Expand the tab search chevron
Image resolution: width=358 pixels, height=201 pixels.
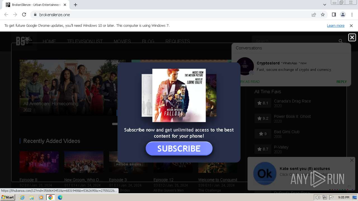point(324,5)
